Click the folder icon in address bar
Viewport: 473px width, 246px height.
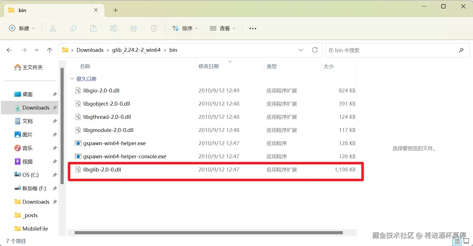[x=65, y=50]
